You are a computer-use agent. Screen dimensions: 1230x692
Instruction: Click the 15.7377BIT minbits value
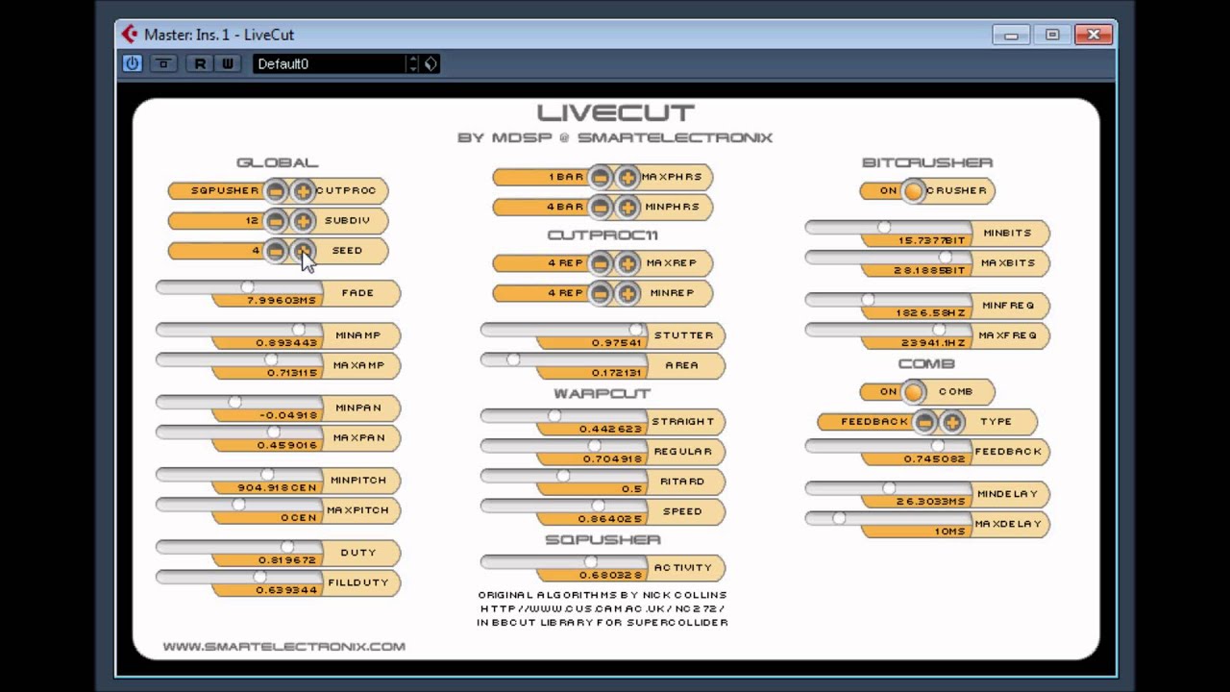(932, 240)
